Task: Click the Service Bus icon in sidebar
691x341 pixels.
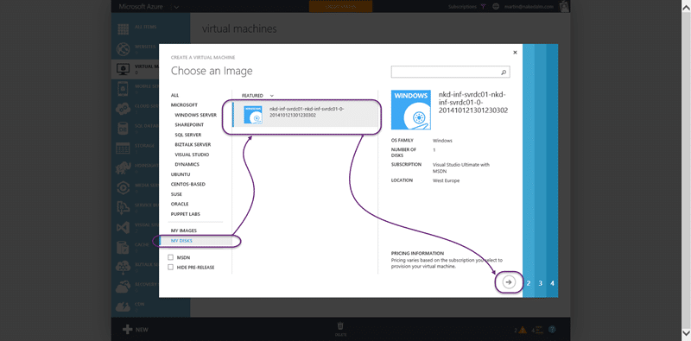Action: point(123,208)
